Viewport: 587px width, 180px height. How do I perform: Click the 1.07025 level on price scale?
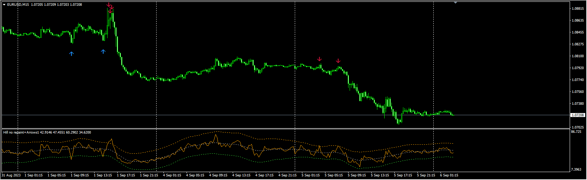(578, 127)
